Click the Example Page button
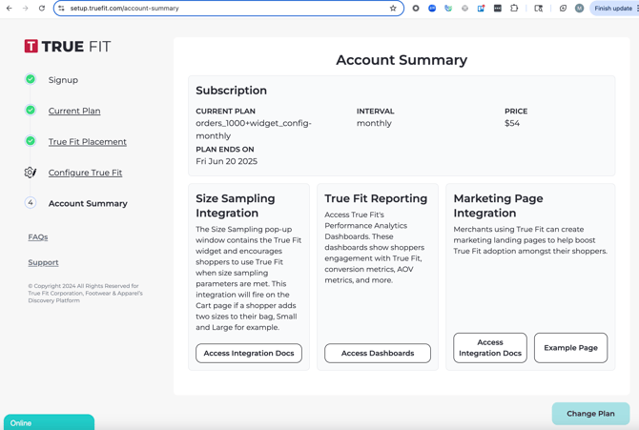 [x=570, y=348]
